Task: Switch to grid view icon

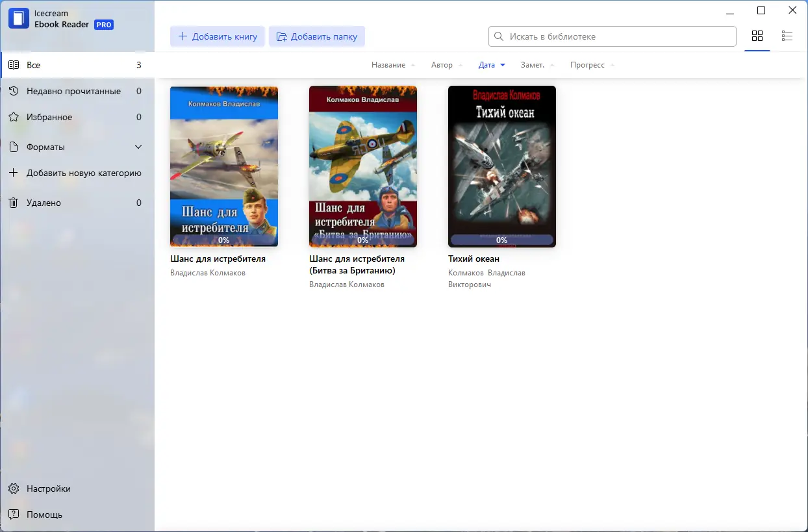Action: [757, 36]
